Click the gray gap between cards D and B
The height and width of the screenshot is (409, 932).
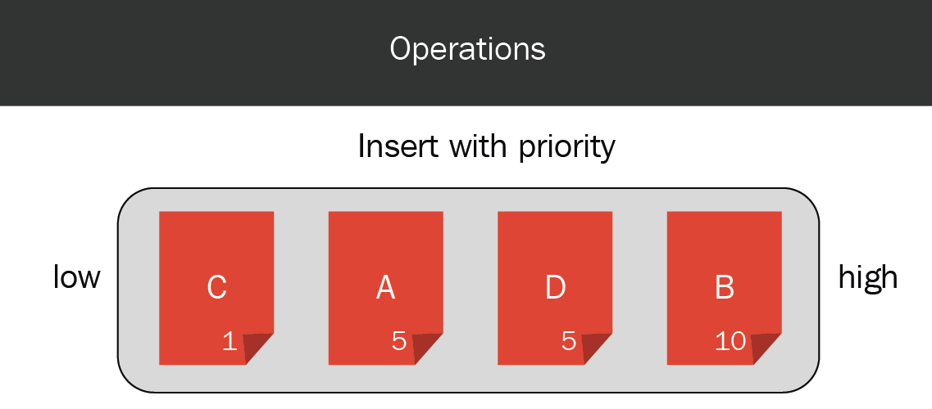pyautogui.click(x=639, y=288)
